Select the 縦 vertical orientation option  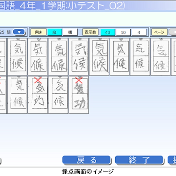pyautogui.click(x=55, y=32)
